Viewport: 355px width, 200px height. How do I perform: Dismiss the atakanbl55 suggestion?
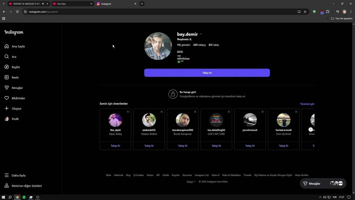tap(161, 112)
